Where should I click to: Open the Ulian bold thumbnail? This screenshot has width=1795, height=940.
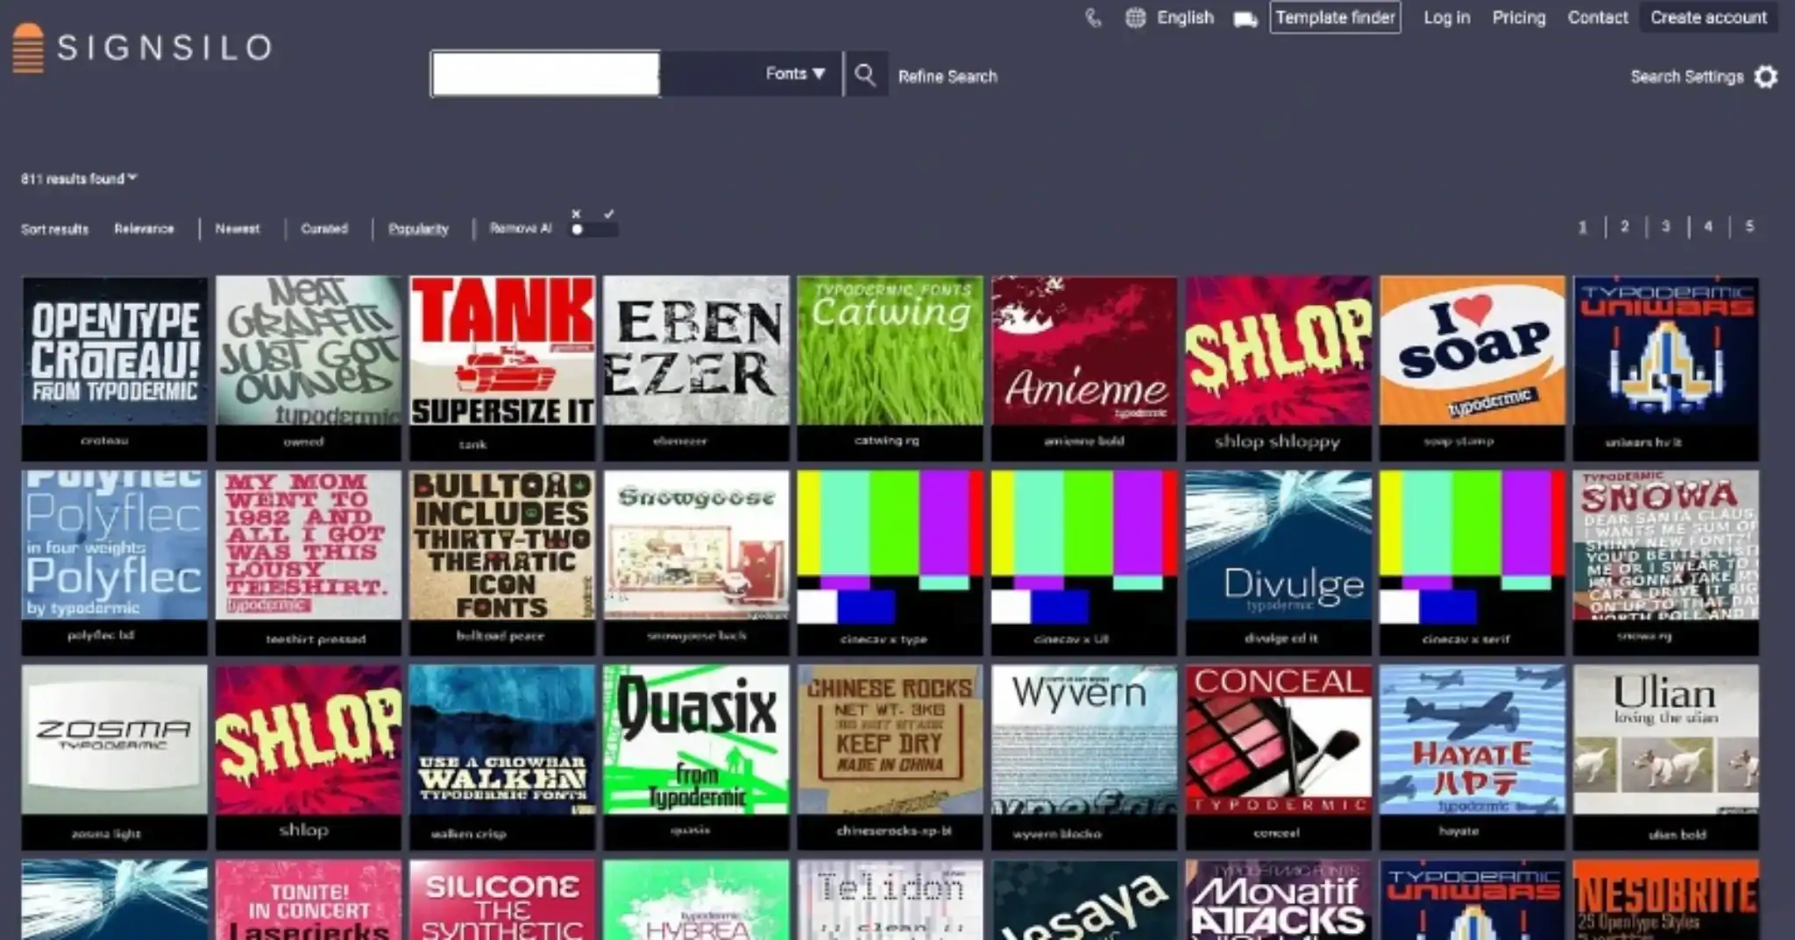(x=1666, y=757)
